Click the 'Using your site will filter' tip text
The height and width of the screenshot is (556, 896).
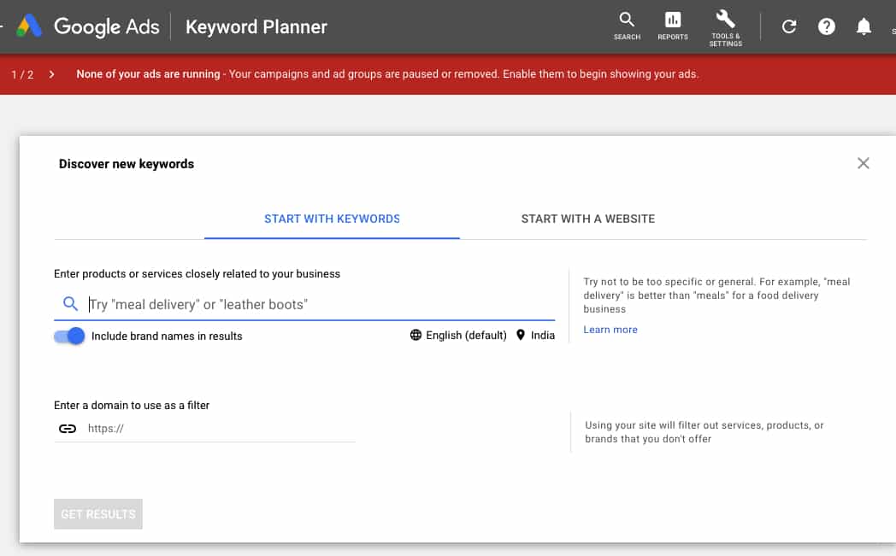704,432
